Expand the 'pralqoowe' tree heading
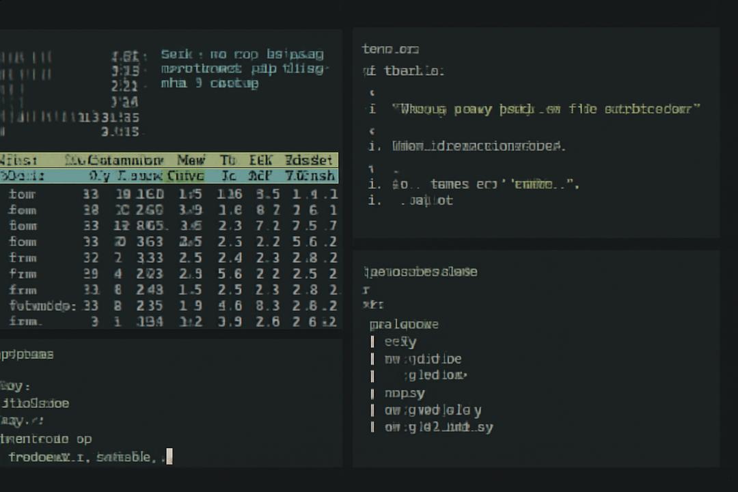738x492 pixels. coord(404,325)
